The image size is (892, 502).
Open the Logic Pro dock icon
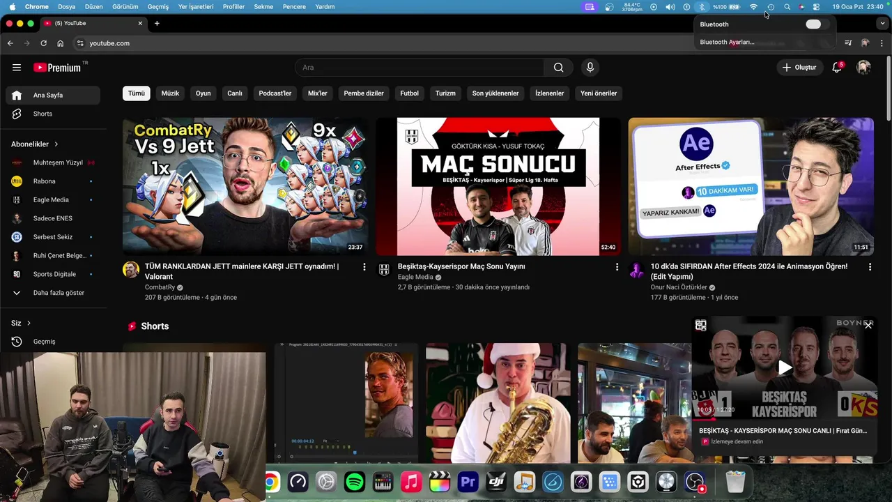pos(666,482)
